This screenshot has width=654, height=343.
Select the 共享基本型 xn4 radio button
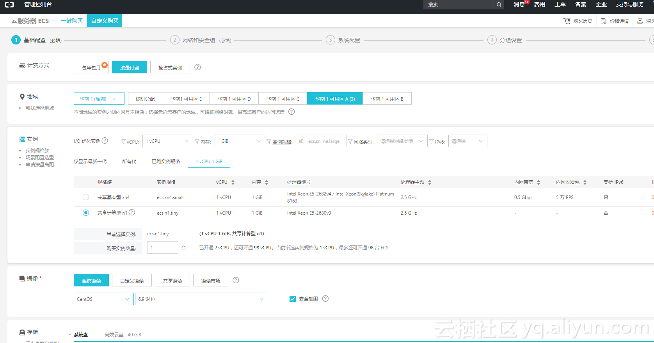(86, 197)
